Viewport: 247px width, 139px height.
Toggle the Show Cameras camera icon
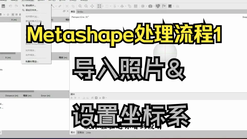pos(150,6)
